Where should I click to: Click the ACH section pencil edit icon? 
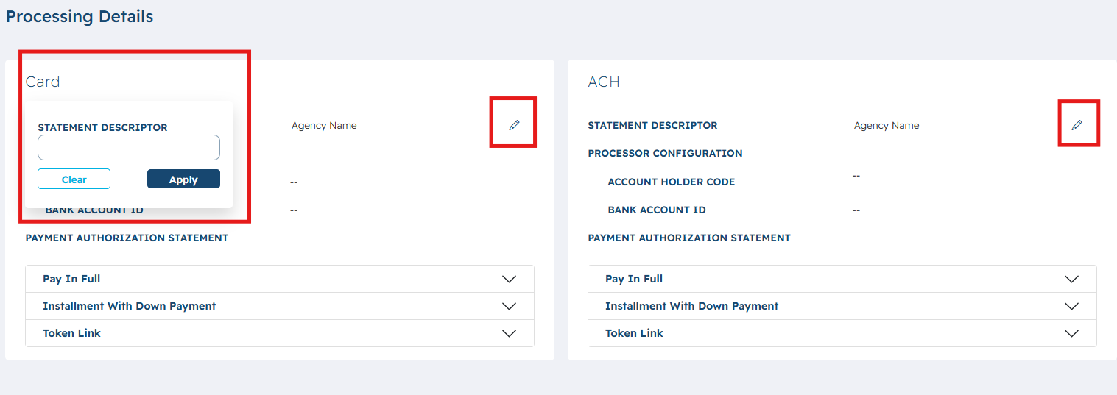click(x=1077, y=125)
